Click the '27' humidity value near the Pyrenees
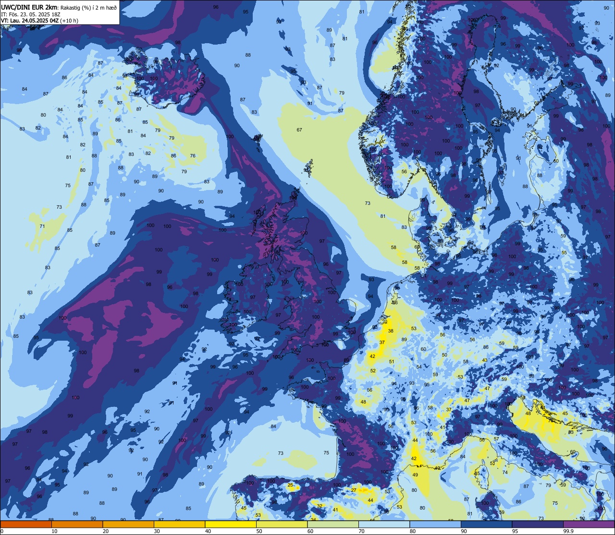The width and height of the screenshot is (615, 535). pos(354,490)
